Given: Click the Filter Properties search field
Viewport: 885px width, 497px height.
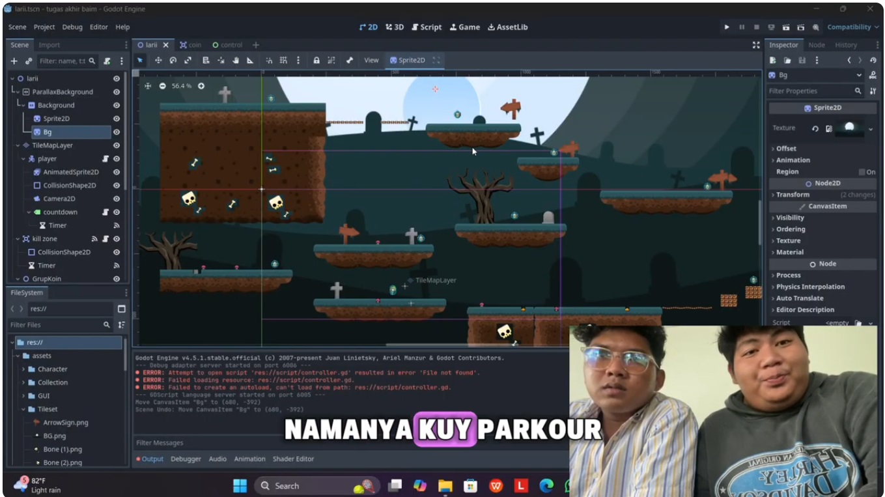Looking at the screenshot, I should point(809,91).
